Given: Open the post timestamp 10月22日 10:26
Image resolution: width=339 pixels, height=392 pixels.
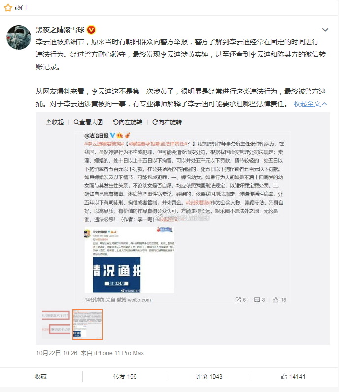Looking at the screenshot, I should tap(57, 353).
